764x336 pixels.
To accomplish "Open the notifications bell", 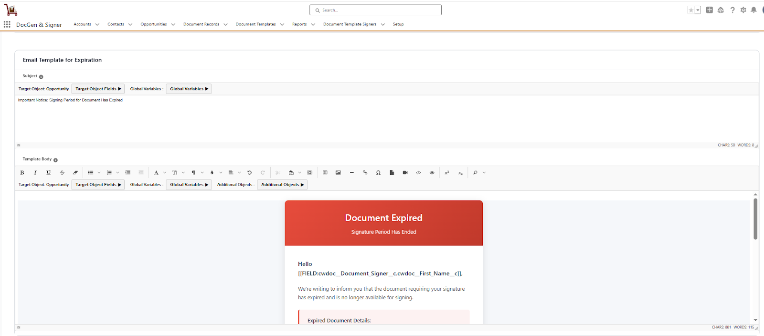I will pos(753,10).
